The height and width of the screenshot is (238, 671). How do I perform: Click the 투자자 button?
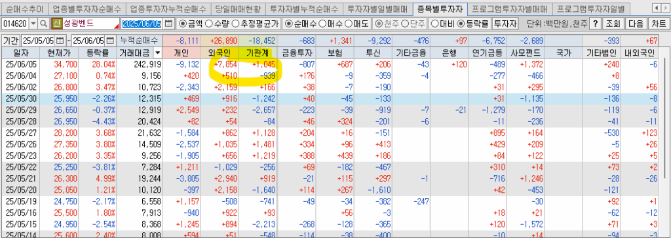505,24
